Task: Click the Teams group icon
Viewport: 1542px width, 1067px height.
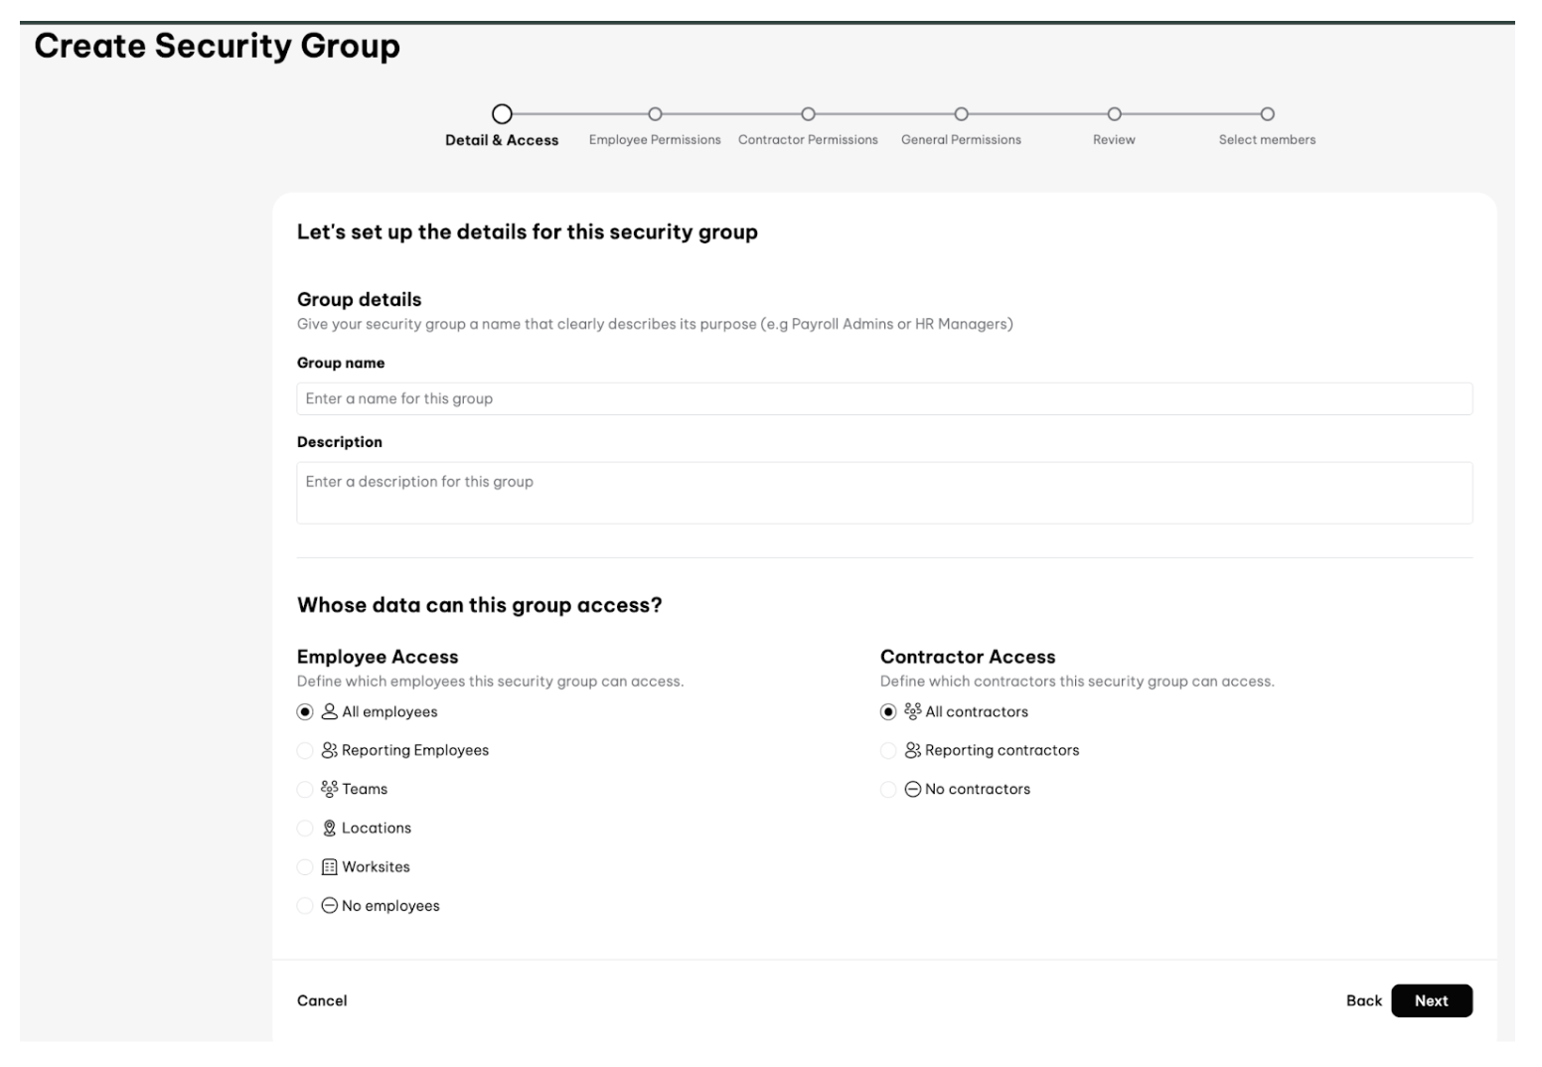Action: pos(329,789)
